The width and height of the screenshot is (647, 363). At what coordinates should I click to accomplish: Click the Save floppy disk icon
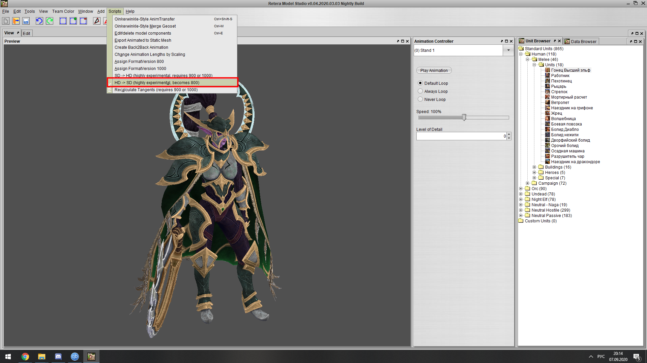tap(26, 21)
